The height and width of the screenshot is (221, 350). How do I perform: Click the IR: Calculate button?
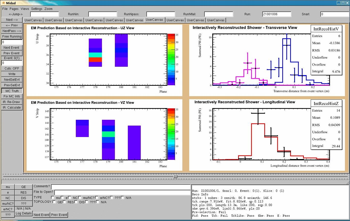pos(12,108)
